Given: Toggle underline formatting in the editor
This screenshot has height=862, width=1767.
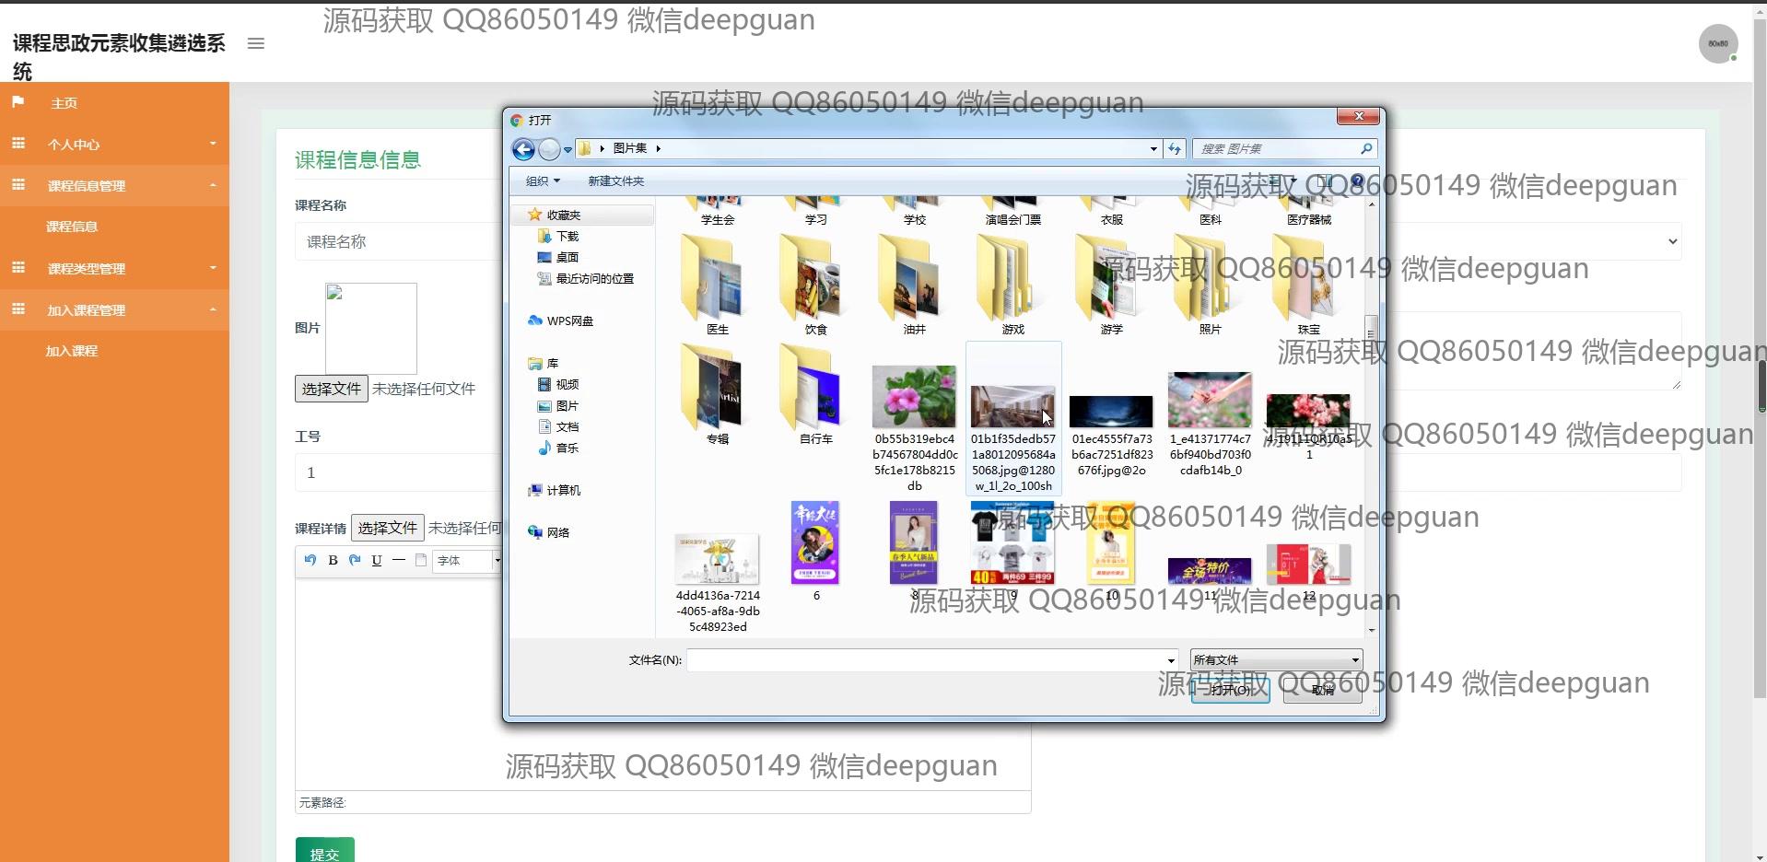Looking at the screenshot, I should (x=377, y=560).
